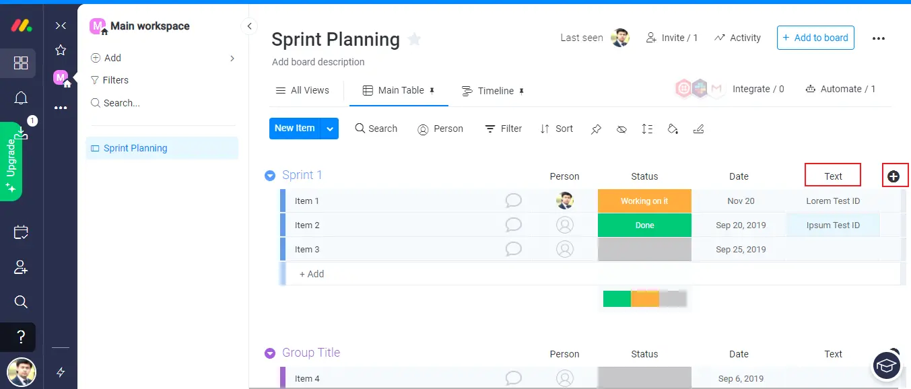Open the All Views menu
Image resolution: width=911 pixels, height=389 pixels.
click(302, 90)
